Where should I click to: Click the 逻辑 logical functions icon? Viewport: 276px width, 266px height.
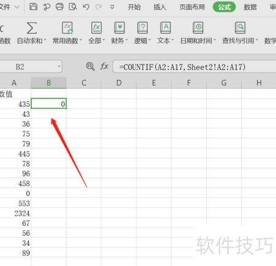point(142,28)
